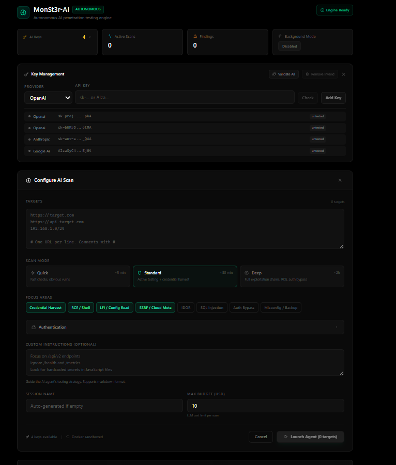396x465 pixels.
Task: Click the API key input field
Action: click(185, 97)
